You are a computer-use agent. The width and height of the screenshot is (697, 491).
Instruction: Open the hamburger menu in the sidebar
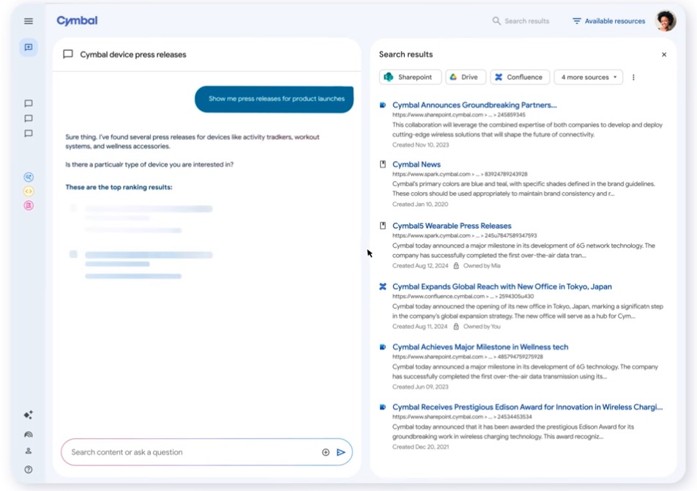(x=29, y=21)
